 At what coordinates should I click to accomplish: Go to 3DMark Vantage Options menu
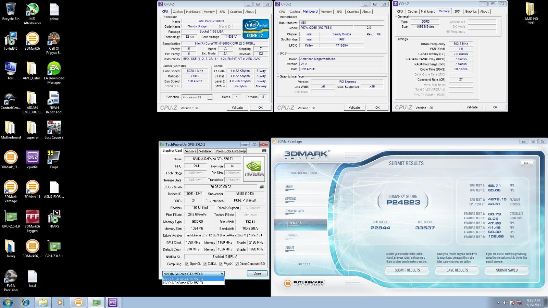pos(290,199)
